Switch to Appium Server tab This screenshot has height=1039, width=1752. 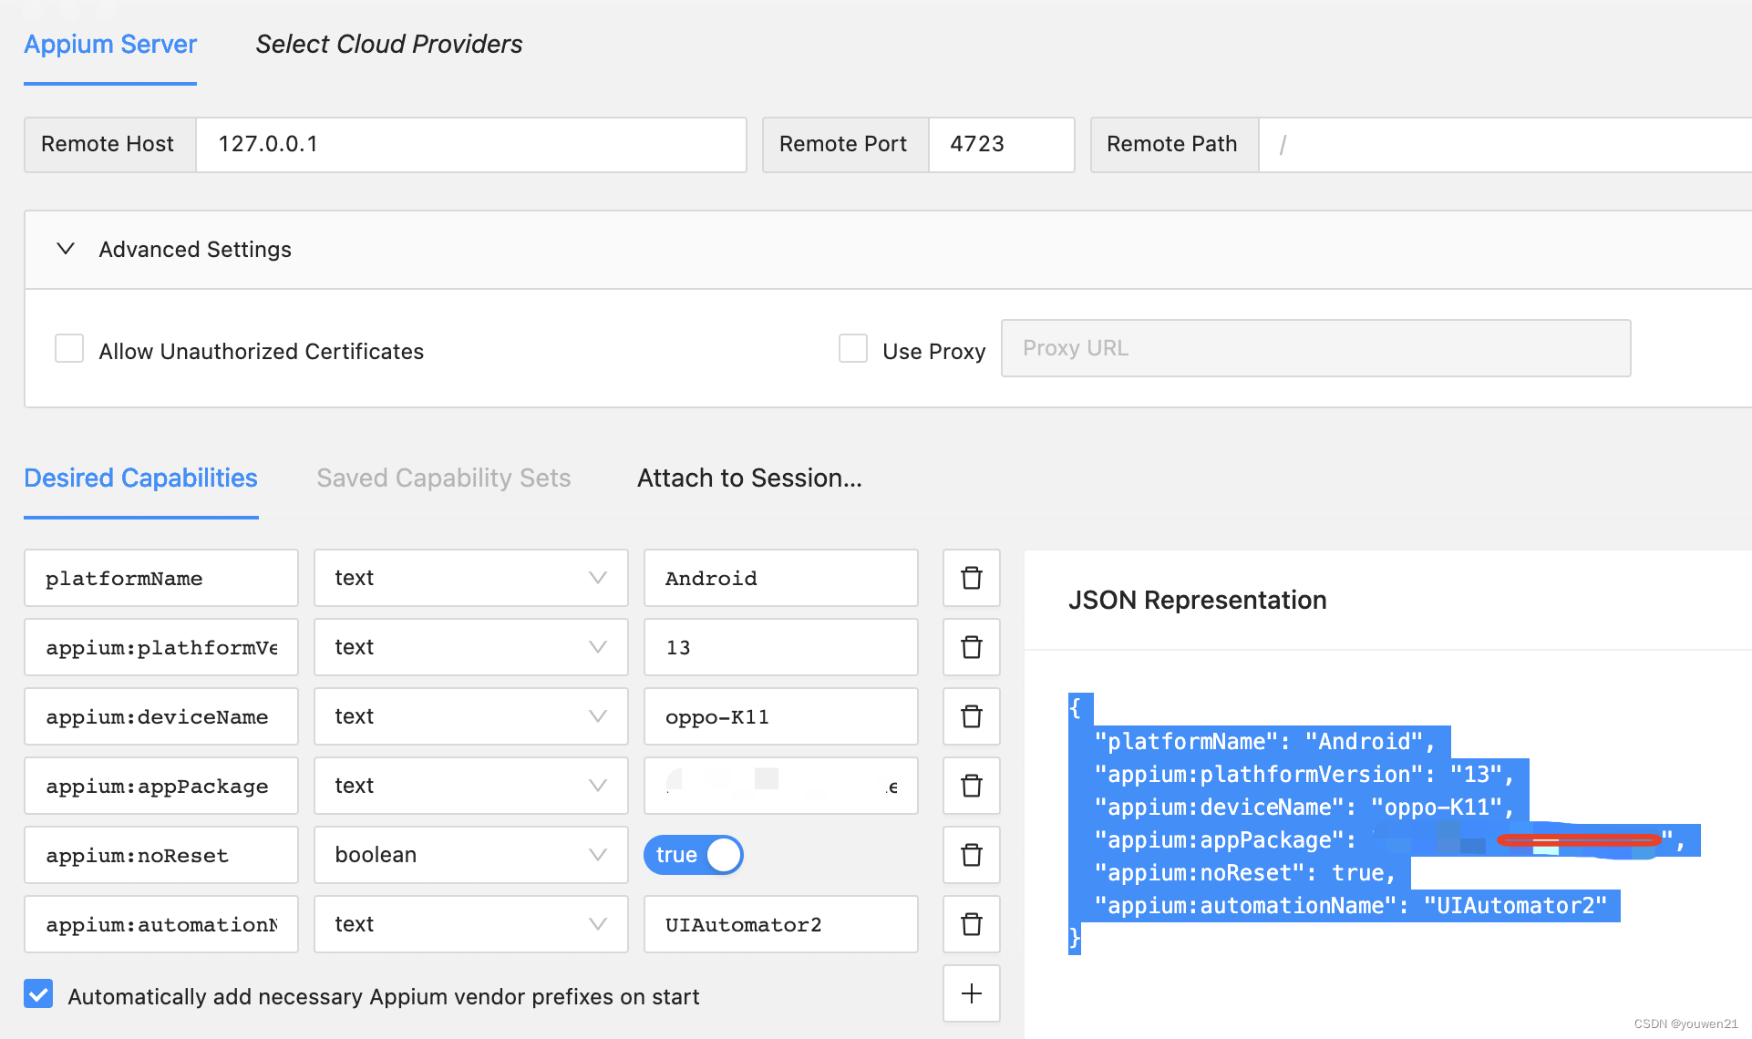pyautogui.click(x=110, y=44)
